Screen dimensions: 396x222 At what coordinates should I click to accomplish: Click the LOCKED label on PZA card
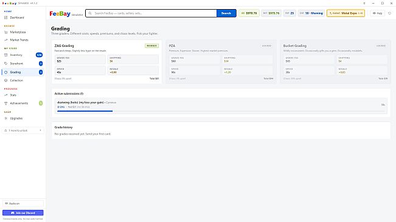266,46
